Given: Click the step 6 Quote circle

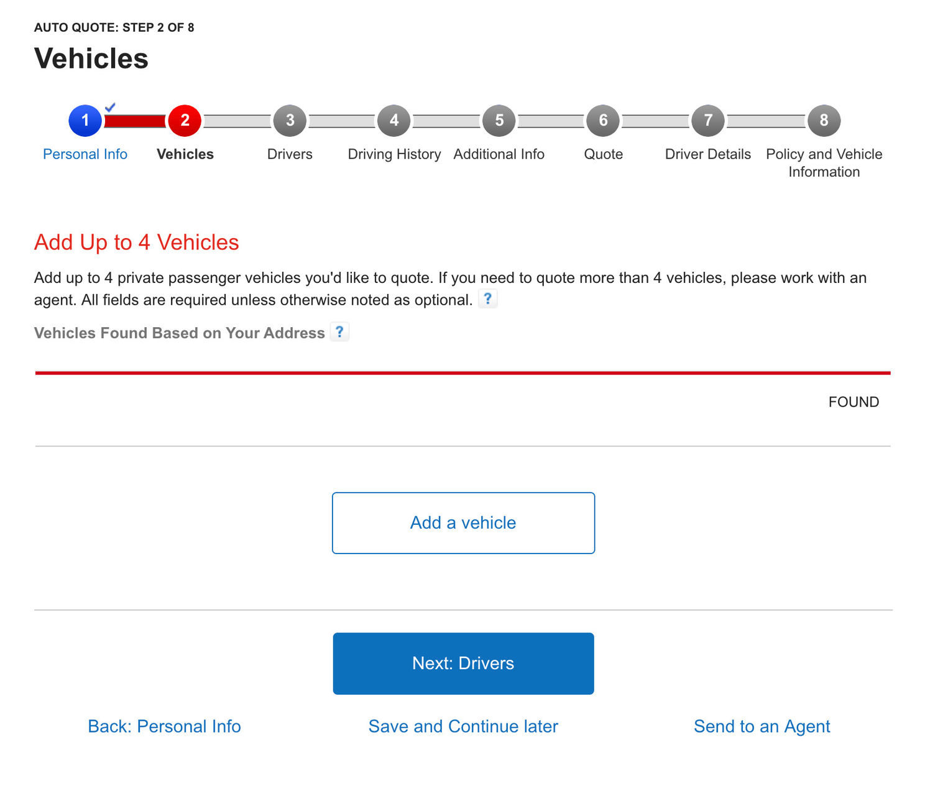Looking at the screenshot, I should (603, 121).
